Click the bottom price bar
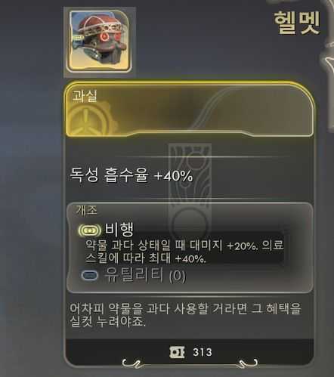The width and height of the screenshot is (334, 377). tap(190, 352)
